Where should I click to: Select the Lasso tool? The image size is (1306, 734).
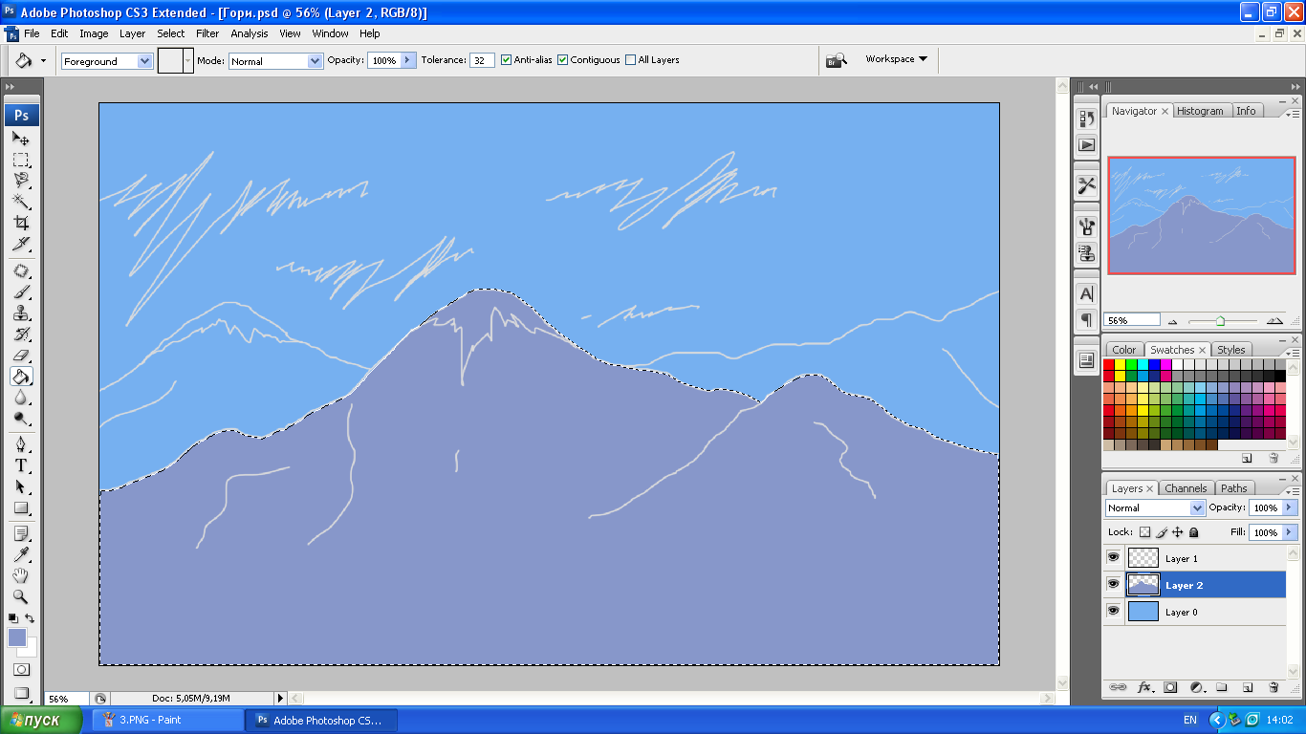[x=21, y=181]
